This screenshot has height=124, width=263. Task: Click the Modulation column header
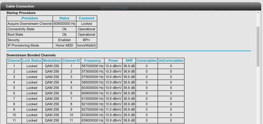[52, 61]
